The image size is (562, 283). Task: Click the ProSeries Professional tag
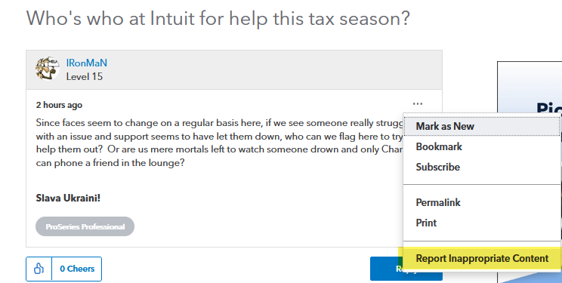click(85, 226)
